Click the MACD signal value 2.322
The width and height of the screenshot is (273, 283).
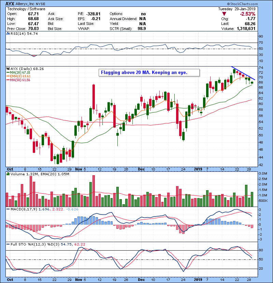58,209
